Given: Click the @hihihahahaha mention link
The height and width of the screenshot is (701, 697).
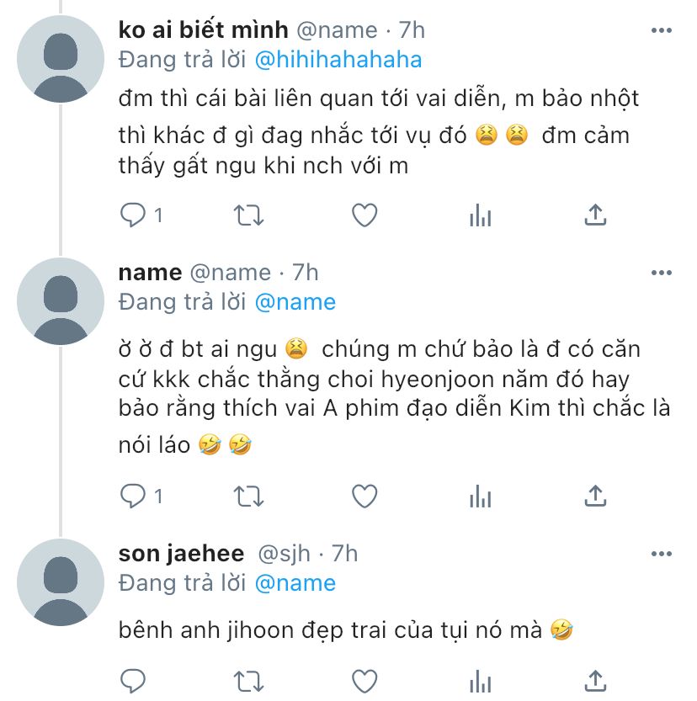Looking at the screenshot, I should coord(338,60).
